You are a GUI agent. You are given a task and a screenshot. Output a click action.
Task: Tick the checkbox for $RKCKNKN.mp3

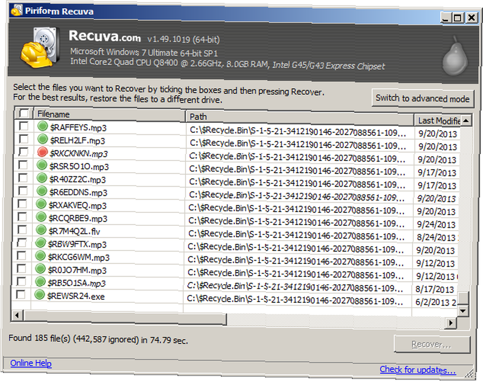click(23, 152)
